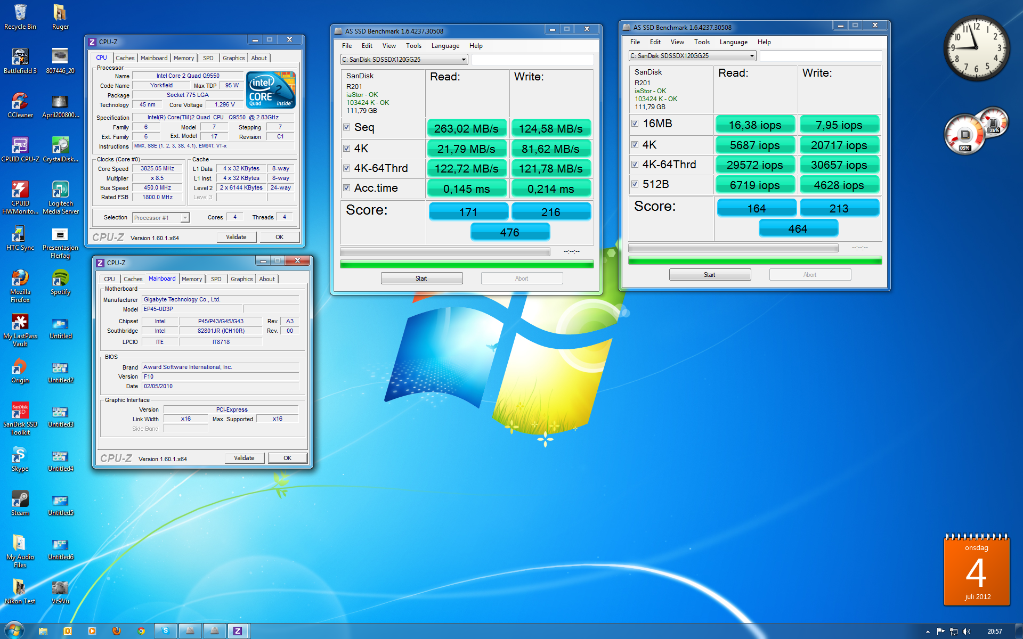The height and width of the screenshot is (639, 1023).
Task: Open the drive selector in the iops AS SSD window
Action: click(692, 56)
